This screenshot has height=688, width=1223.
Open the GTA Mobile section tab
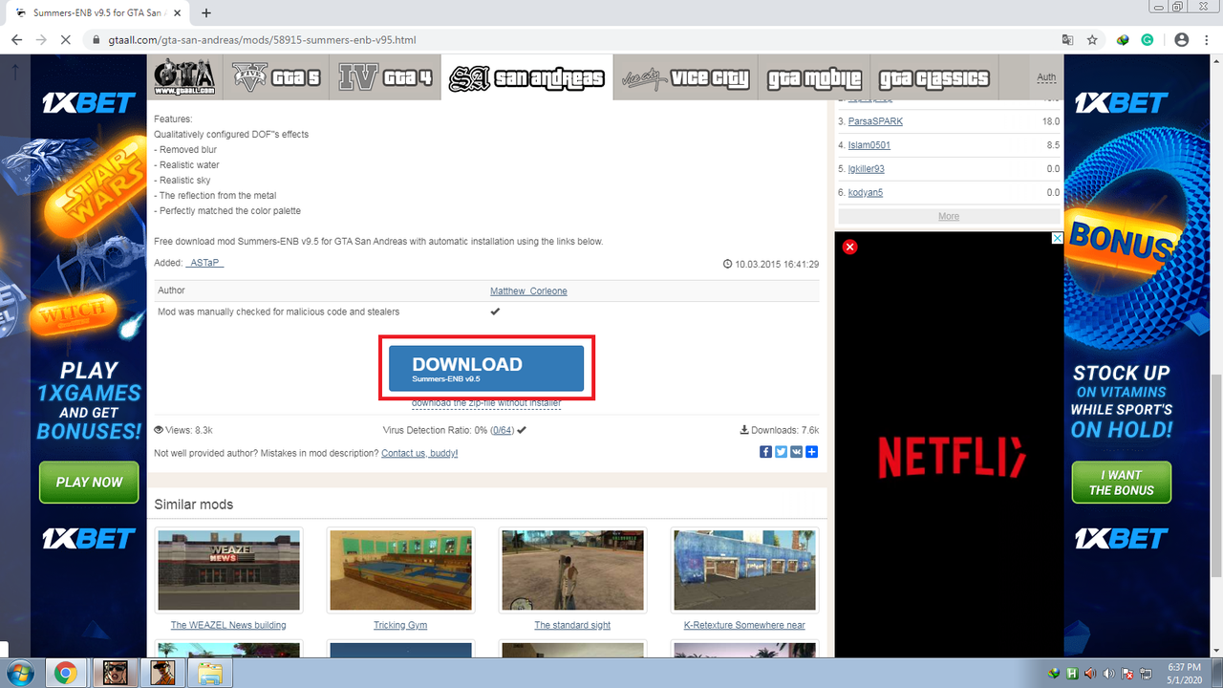(x=814, y=78)
